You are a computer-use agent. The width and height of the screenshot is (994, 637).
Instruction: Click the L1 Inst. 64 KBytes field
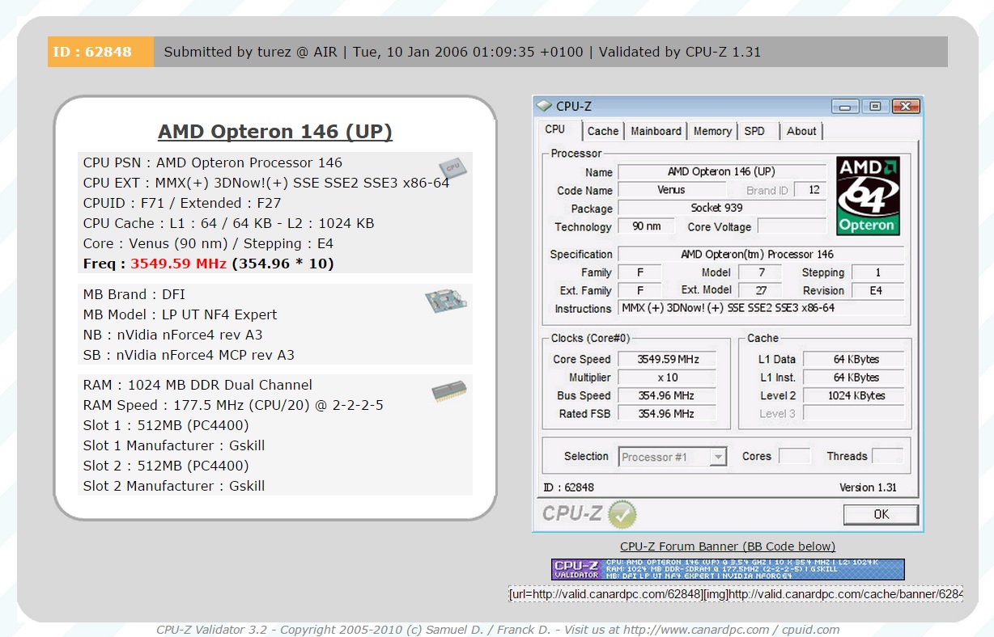point(855,378)
